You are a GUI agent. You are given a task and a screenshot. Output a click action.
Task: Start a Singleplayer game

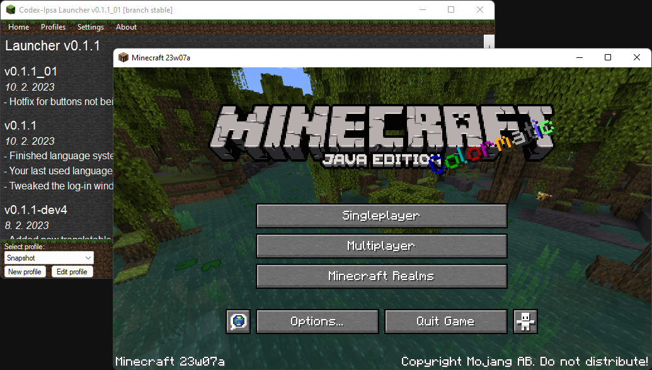(x=381, y=216)
